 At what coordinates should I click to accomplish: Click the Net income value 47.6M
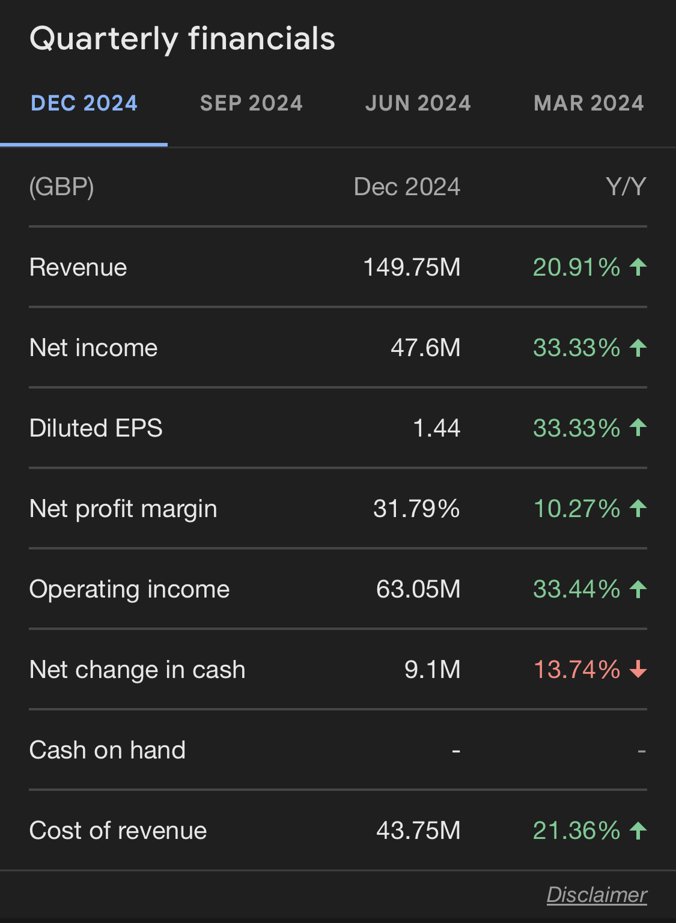(x=424, y=348)
